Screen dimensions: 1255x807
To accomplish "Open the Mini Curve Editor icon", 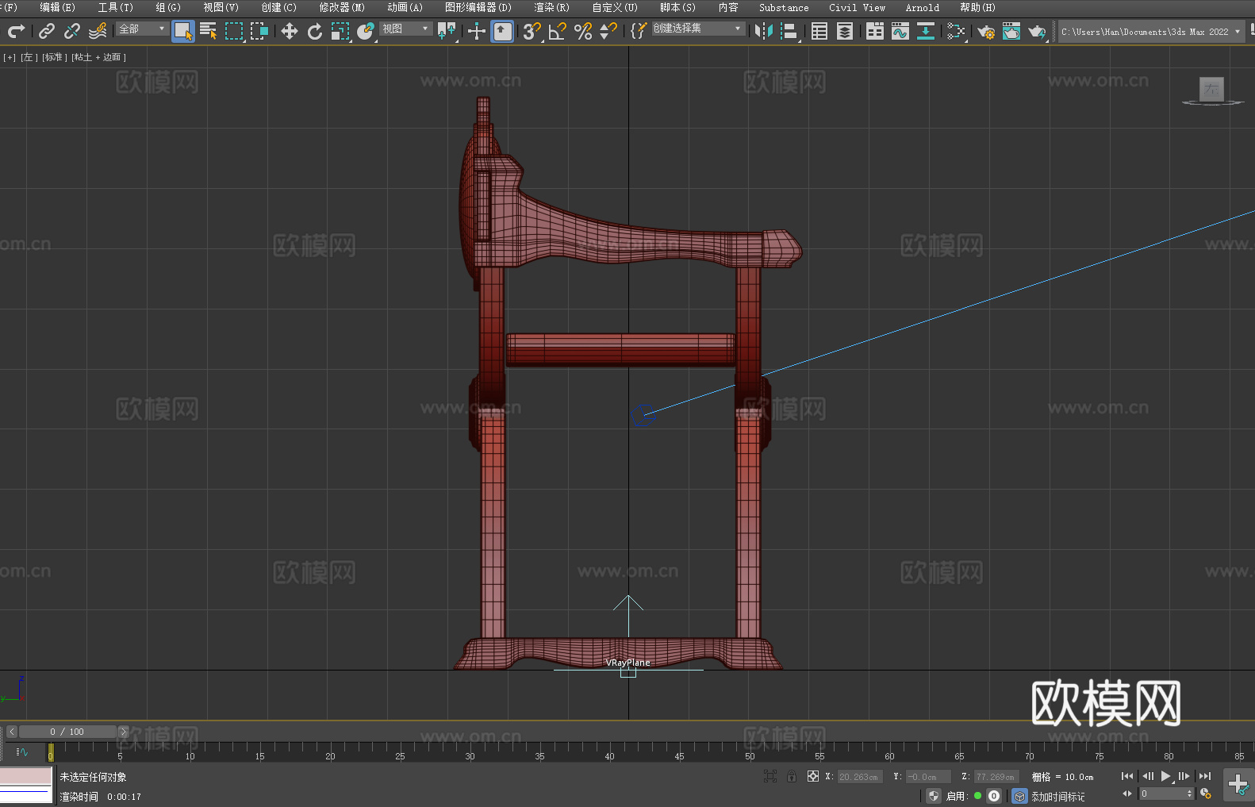I will [x=22, y=751].
